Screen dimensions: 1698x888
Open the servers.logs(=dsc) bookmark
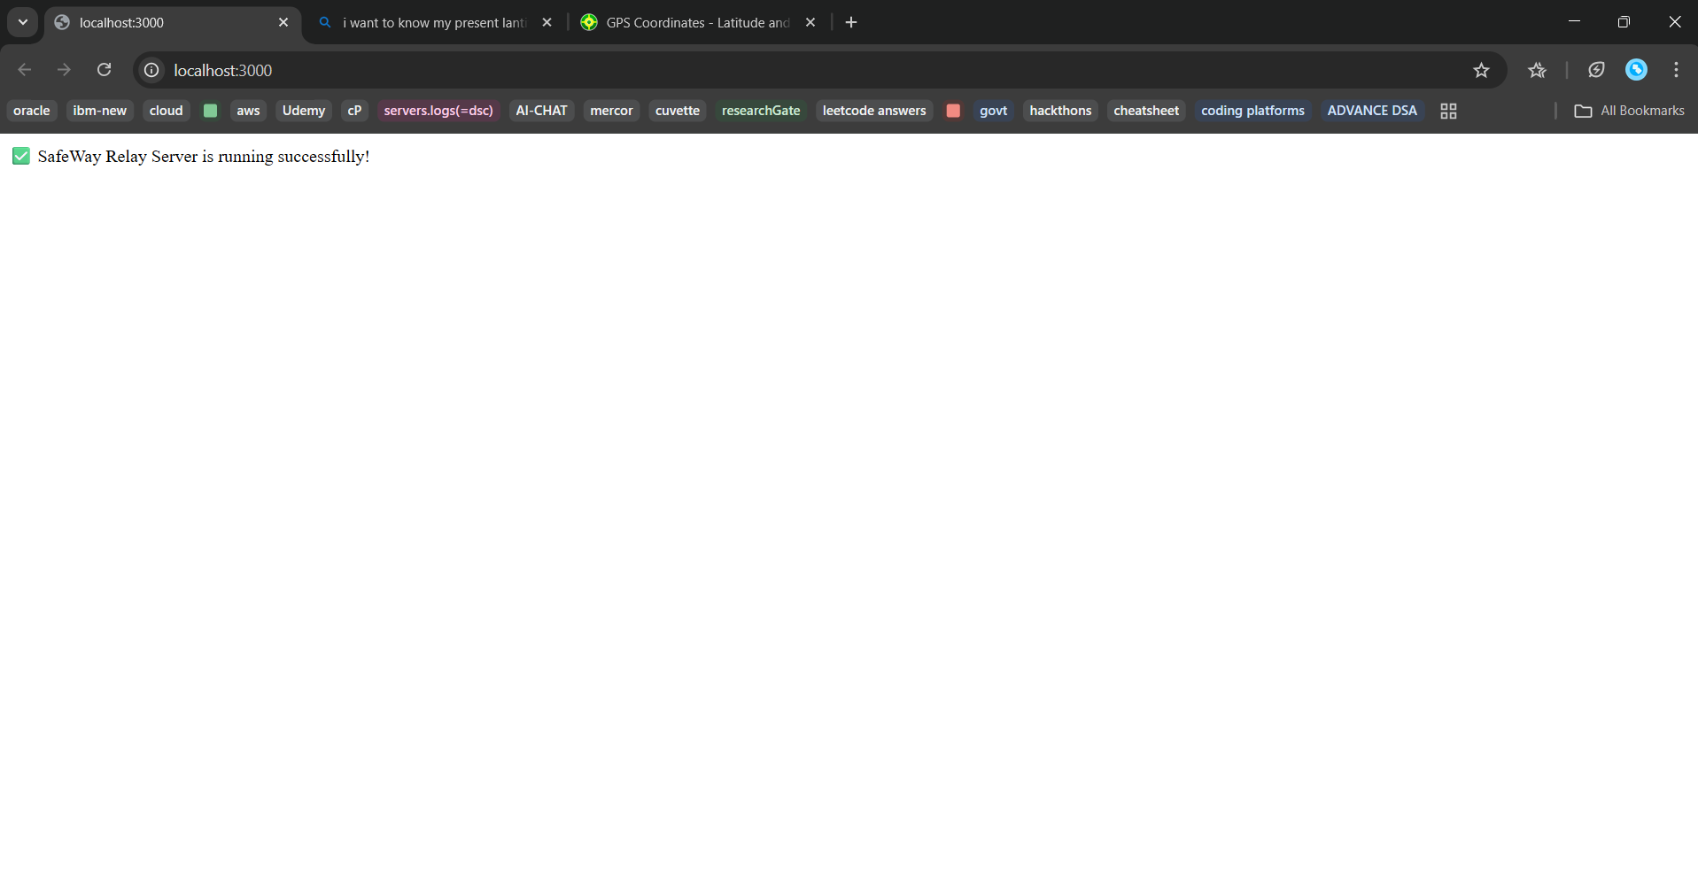tap(438, 111)
